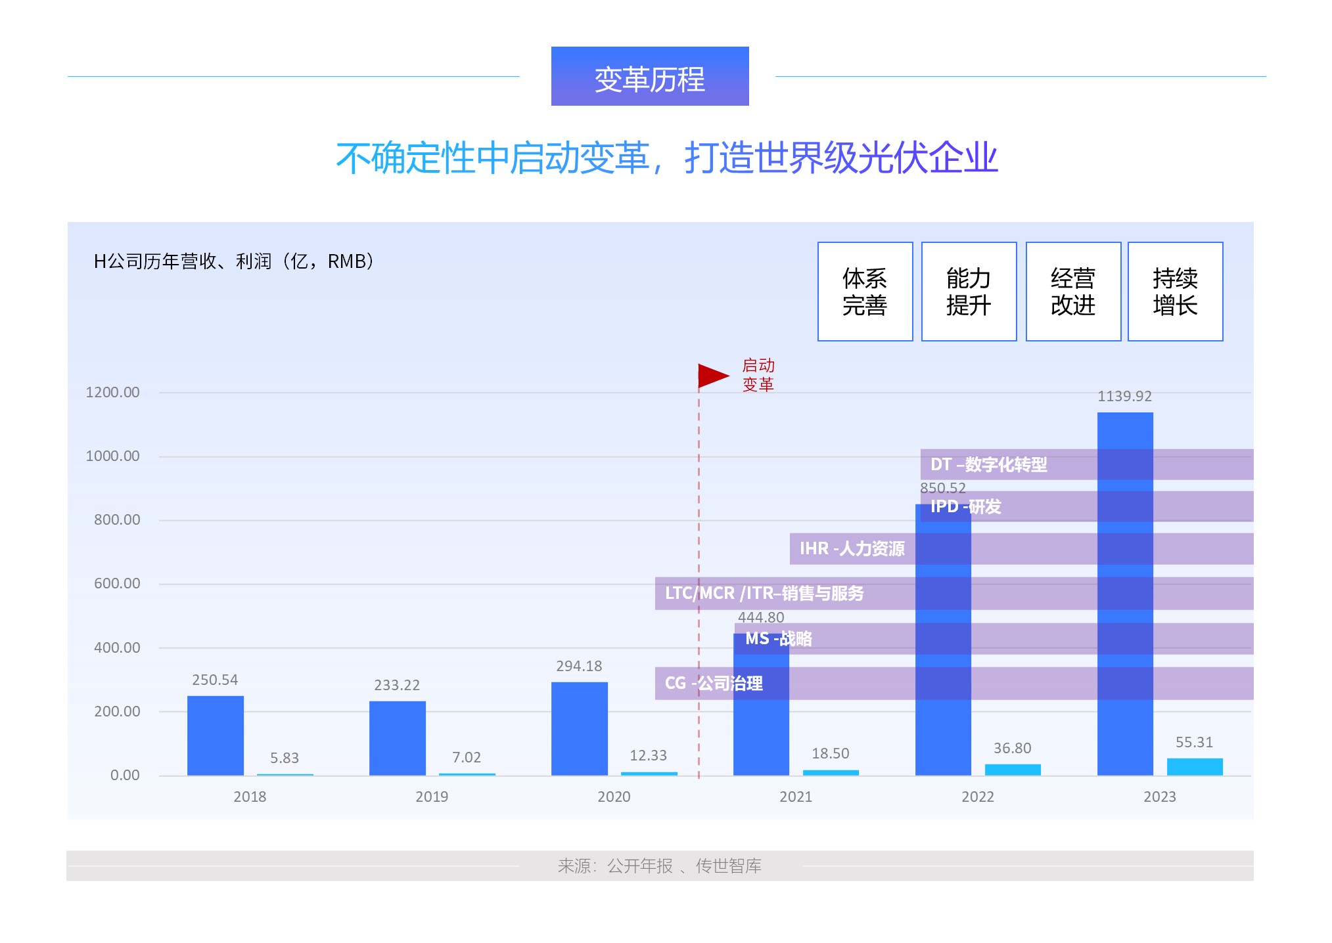The width and height of the screenshot is (1332, 943).
Task: Click the source line 来源：公开年报、传世智库
Action: point(660,866)
